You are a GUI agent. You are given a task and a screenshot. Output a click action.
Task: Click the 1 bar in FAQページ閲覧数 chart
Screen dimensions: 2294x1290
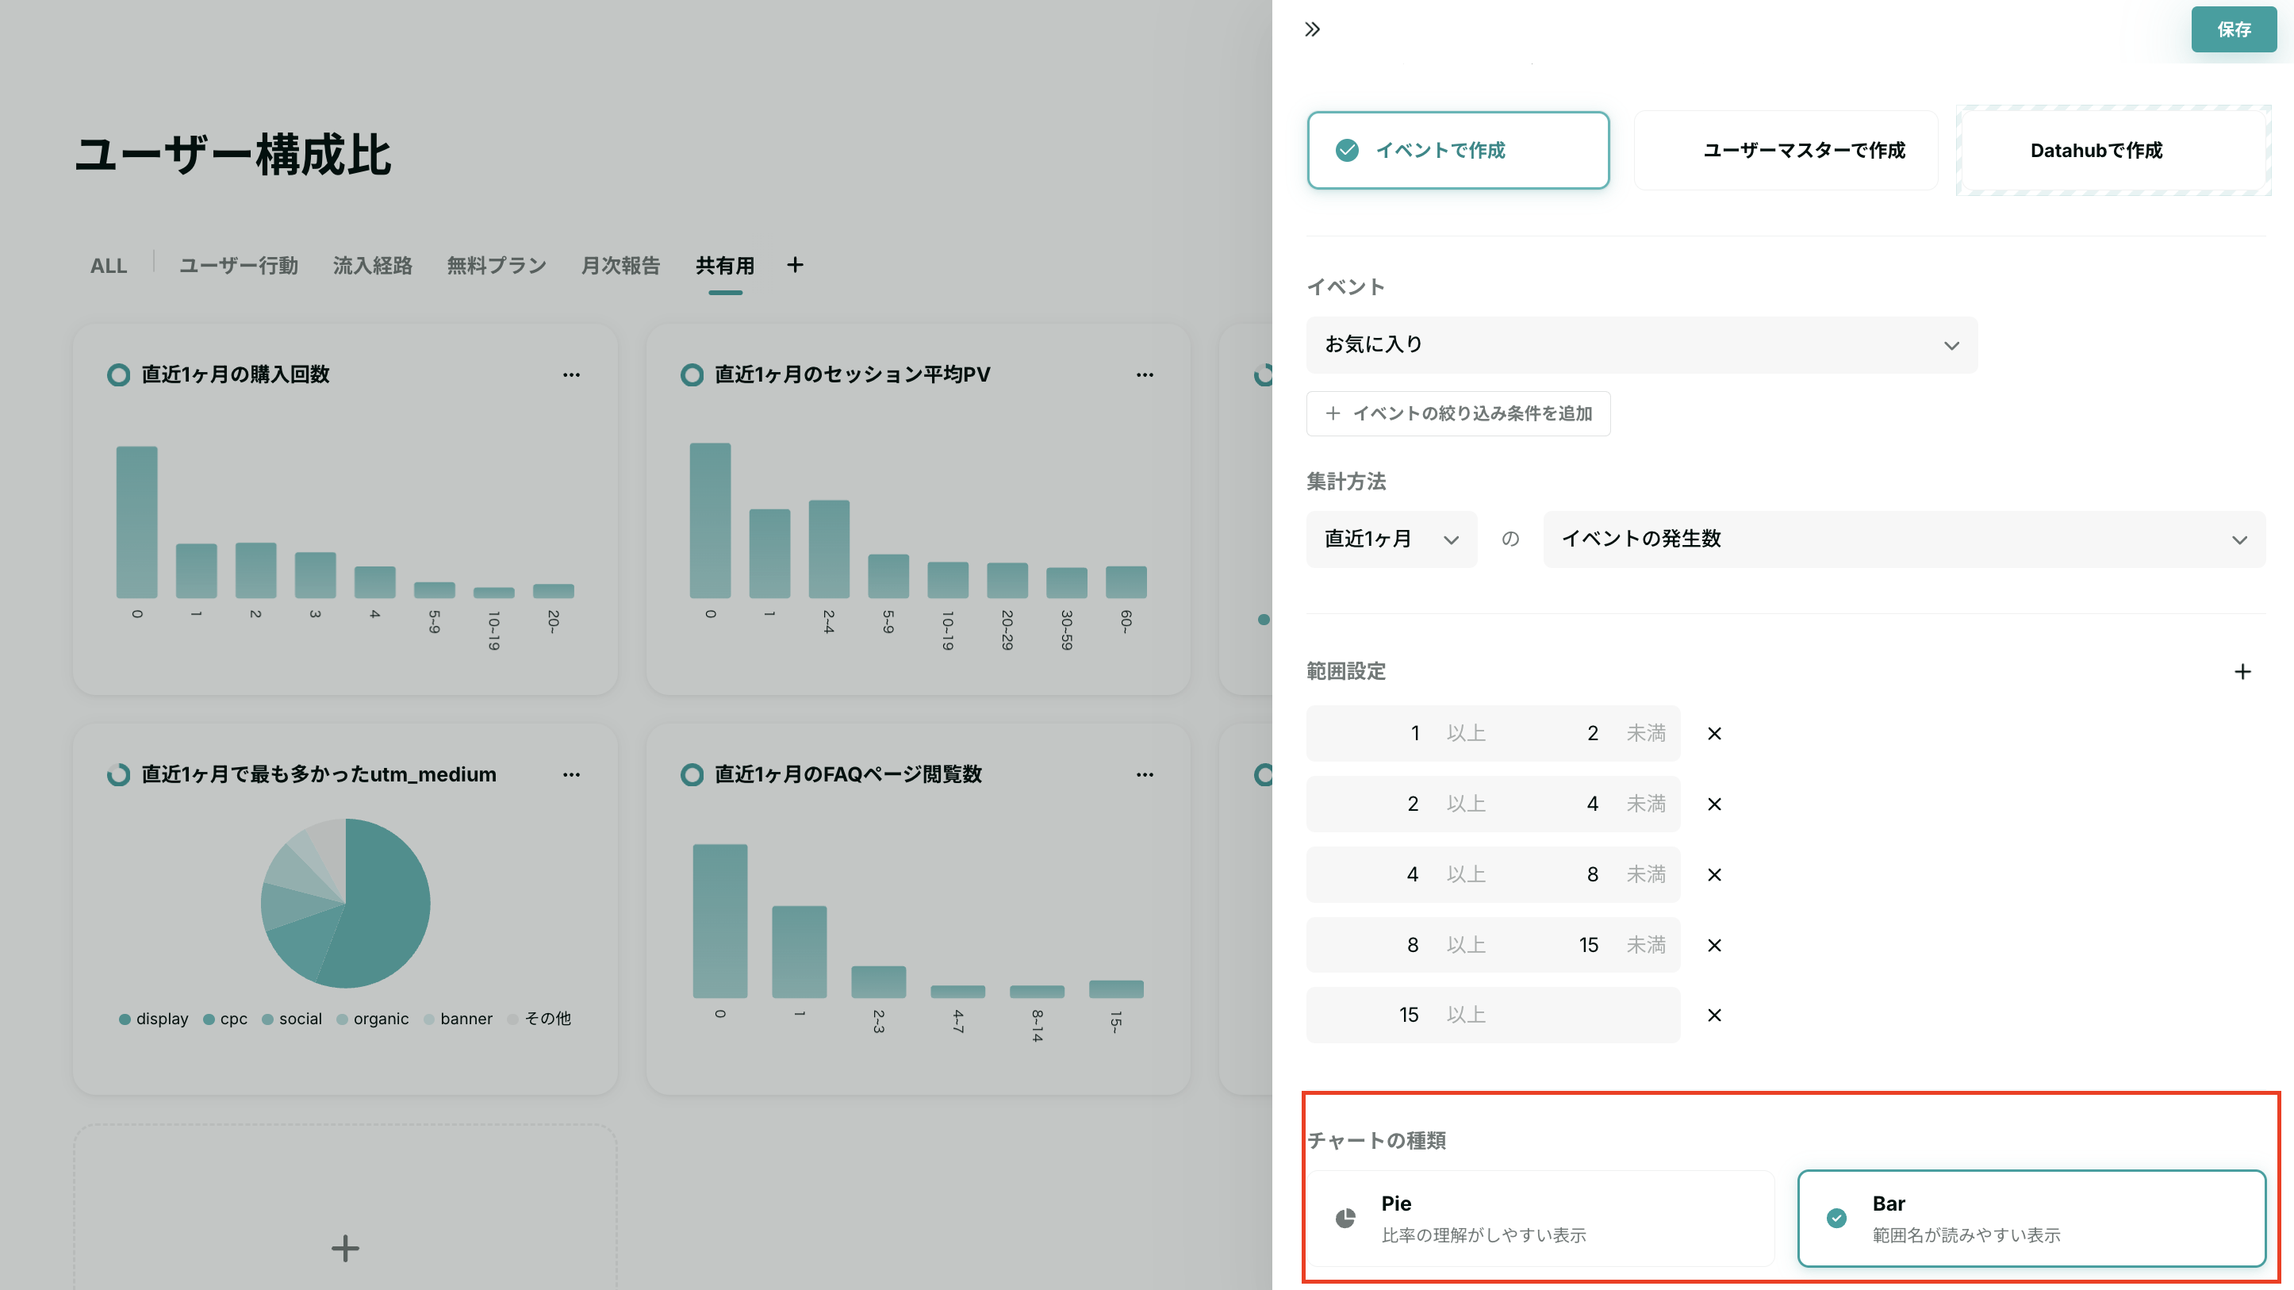click(800, 951)
